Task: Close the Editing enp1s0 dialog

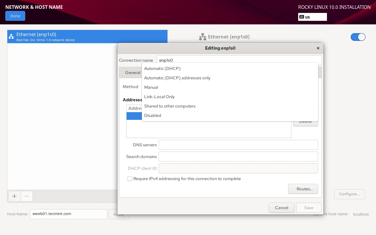Action: pyautogui.click(x=318, y=48)
